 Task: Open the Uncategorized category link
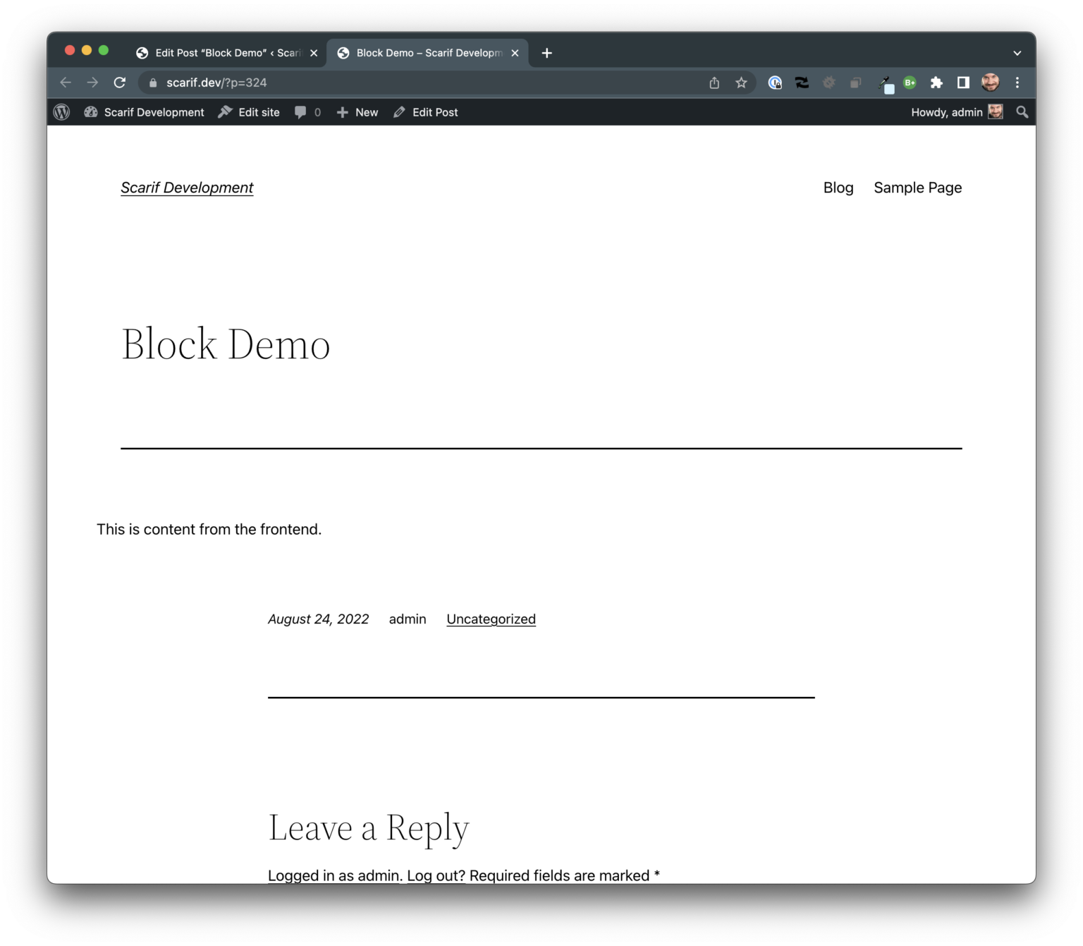[491, 619]
